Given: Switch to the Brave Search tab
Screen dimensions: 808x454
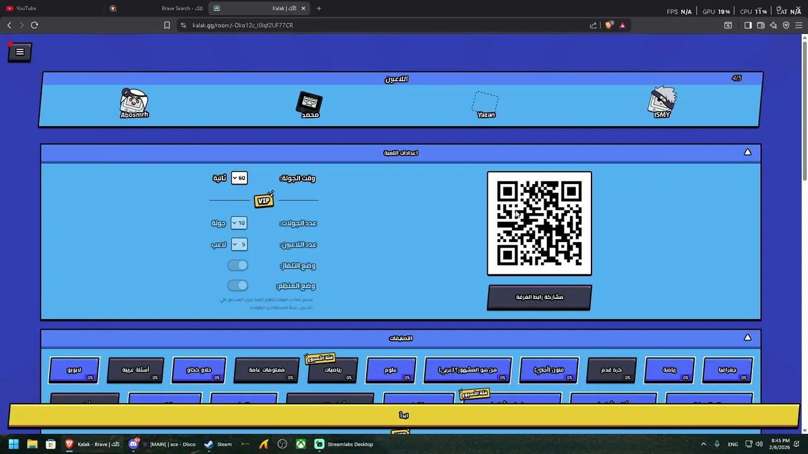Looking at the screenshot, I should pos(156,8).
